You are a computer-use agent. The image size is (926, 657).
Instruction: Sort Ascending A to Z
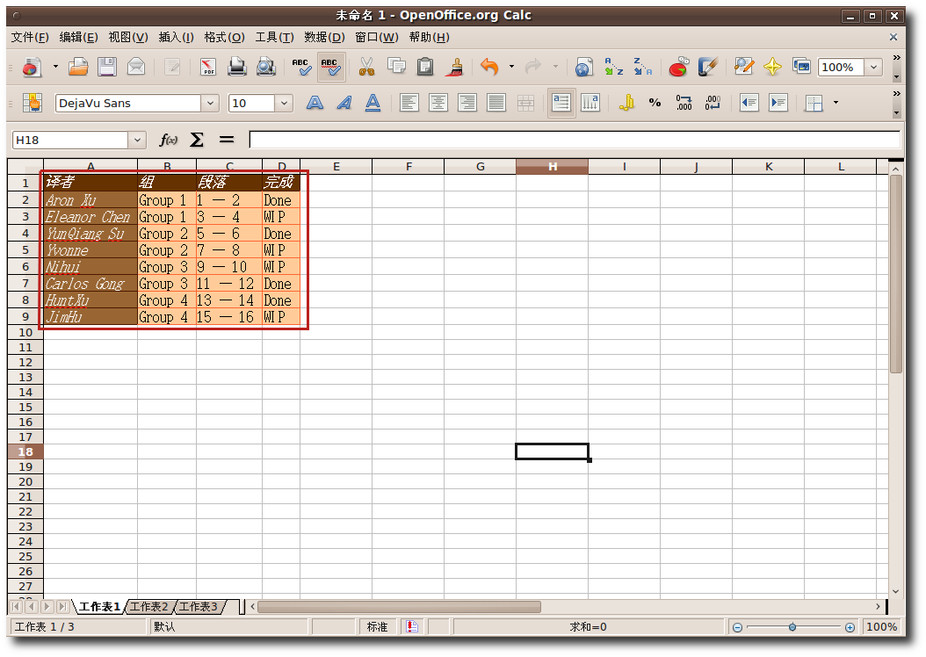613,67
